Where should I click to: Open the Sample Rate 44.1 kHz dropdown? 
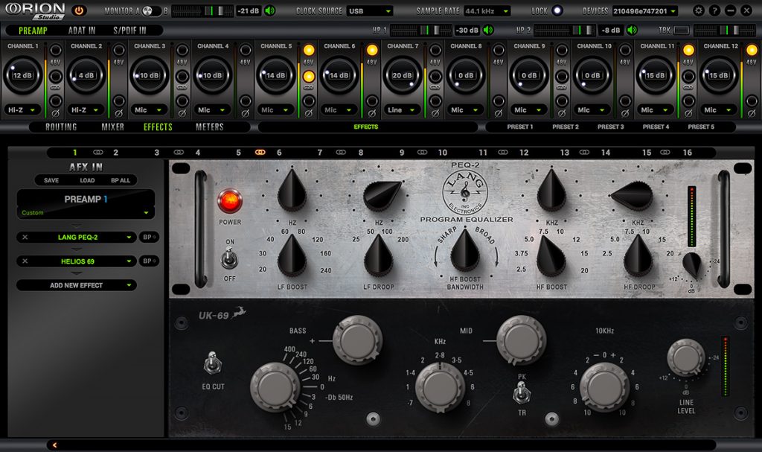click(487, 10)
